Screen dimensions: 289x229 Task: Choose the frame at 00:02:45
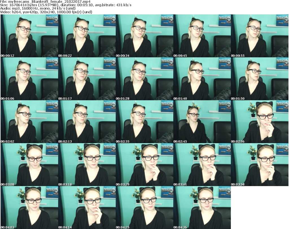[202, 122]
